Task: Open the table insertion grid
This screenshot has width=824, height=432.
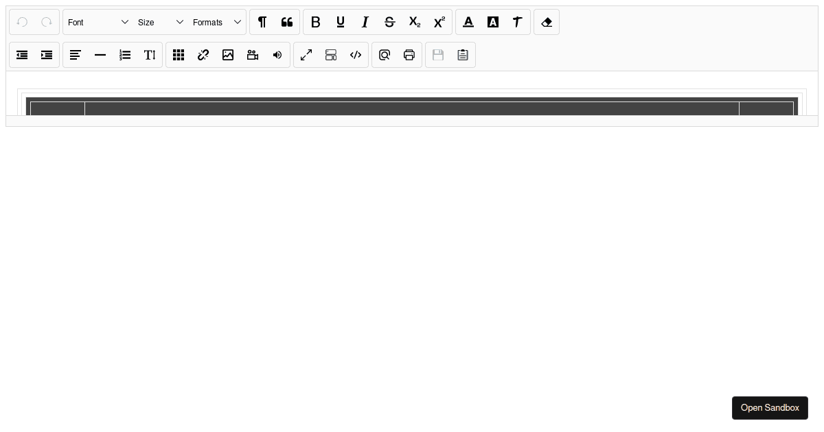Action: coord(179,55)
